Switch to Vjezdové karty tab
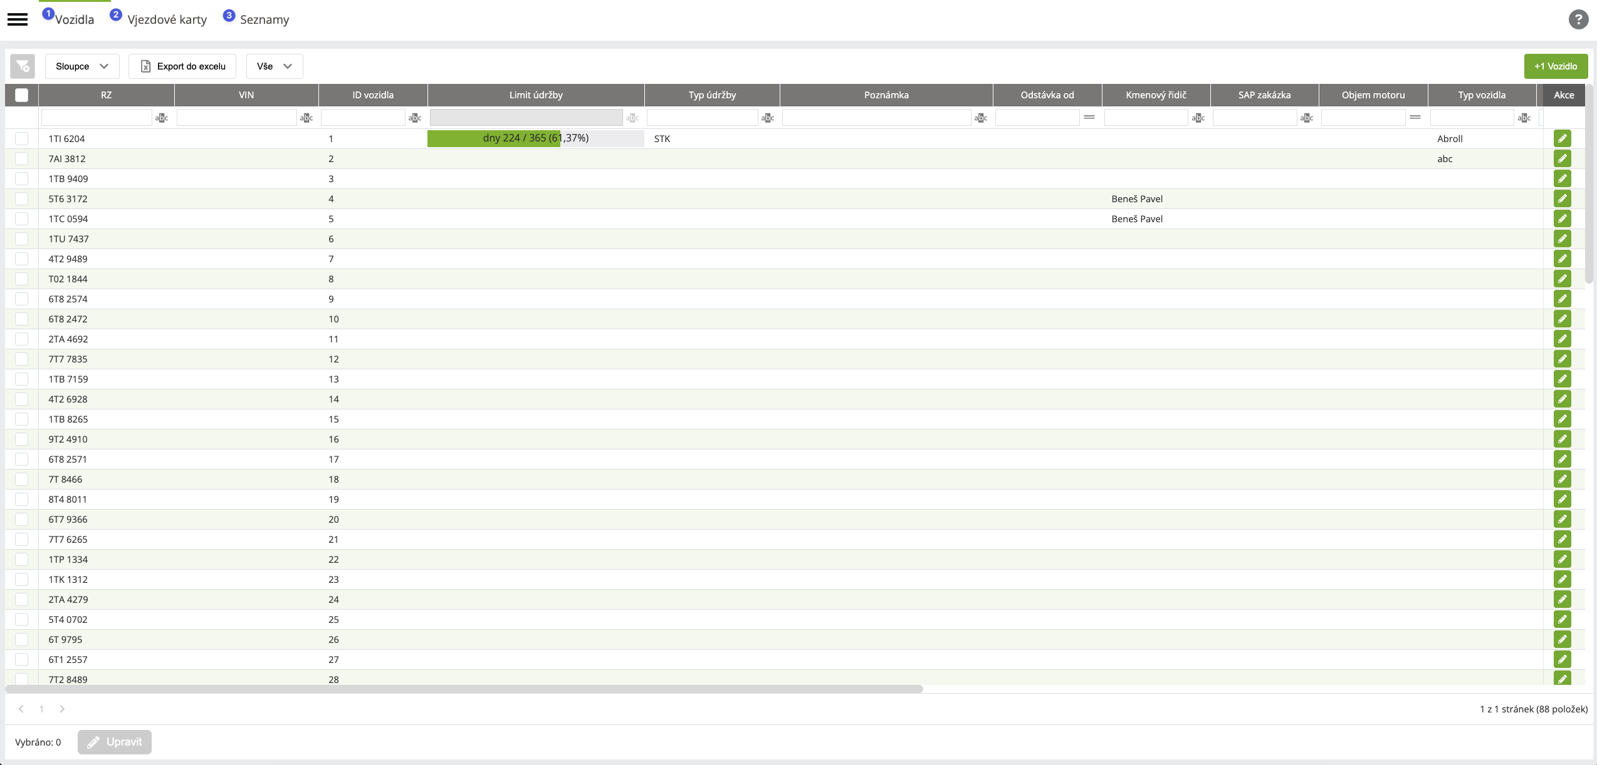1597x765 pixels. tap(166, 19)
